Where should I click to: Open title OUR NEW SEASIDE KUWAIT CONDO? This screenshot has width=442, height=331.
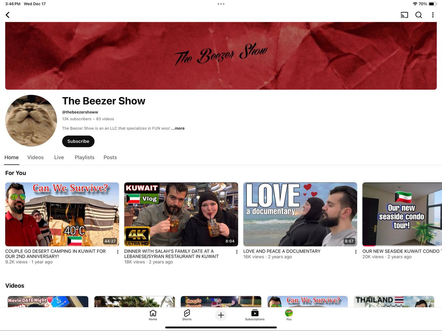402,251
